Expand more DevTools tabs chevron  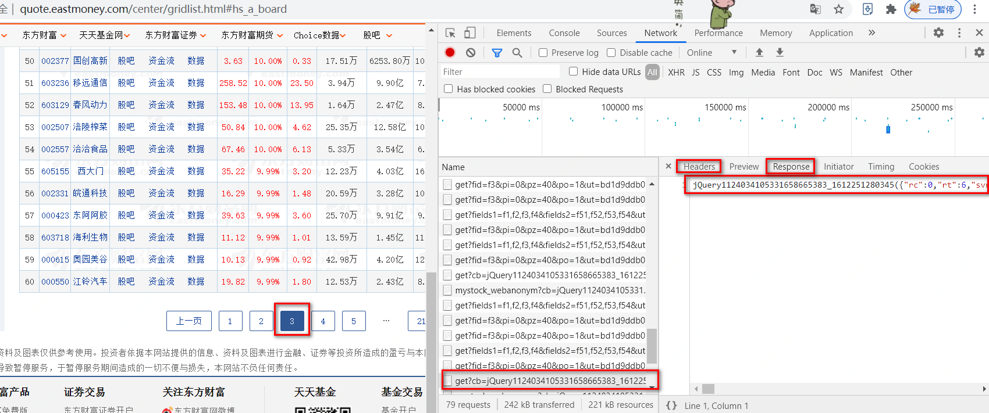coord(871,33)
